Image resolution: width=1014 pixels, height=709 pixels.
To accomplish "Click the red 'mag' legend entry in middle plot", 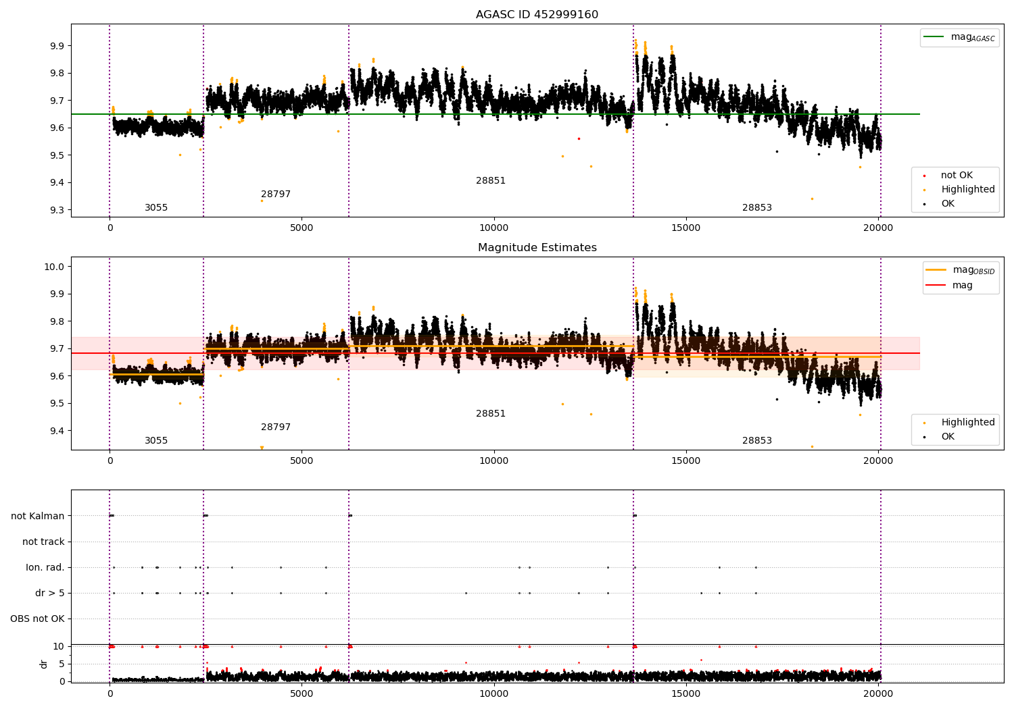I will (x=950, y=286).
